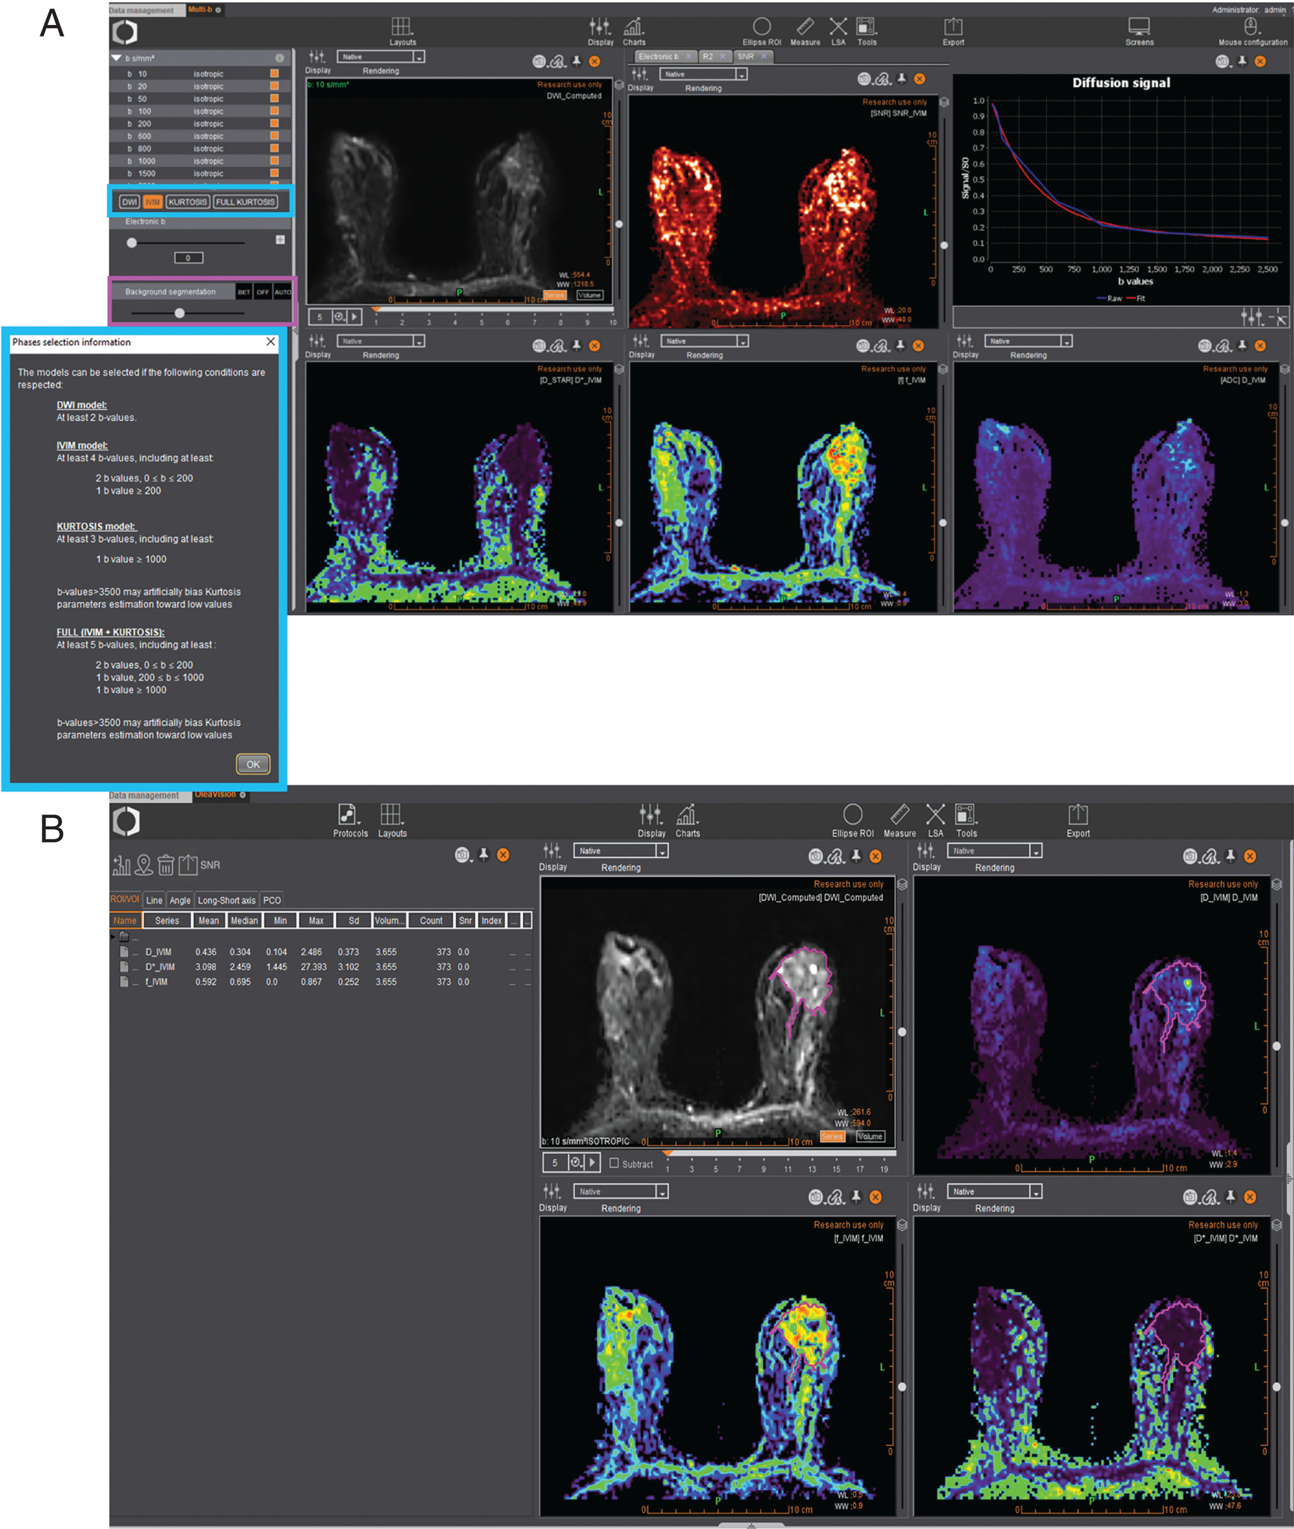1294x1529 pixels.
Task: Open Protocols icon in lower window toolbar
Action: pyautogui.click(x=348, y=814)
